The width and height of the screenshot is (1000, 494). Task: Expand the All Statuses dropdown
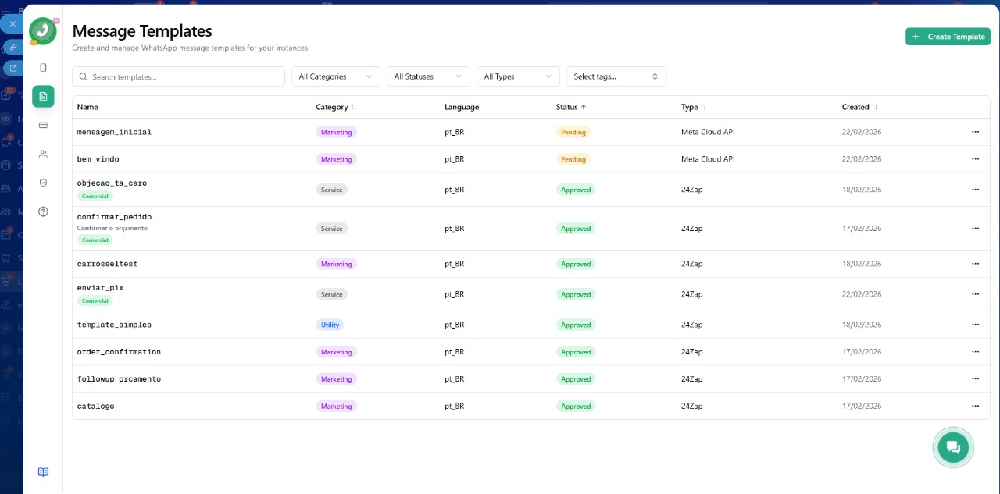click(x=428, y=76)
